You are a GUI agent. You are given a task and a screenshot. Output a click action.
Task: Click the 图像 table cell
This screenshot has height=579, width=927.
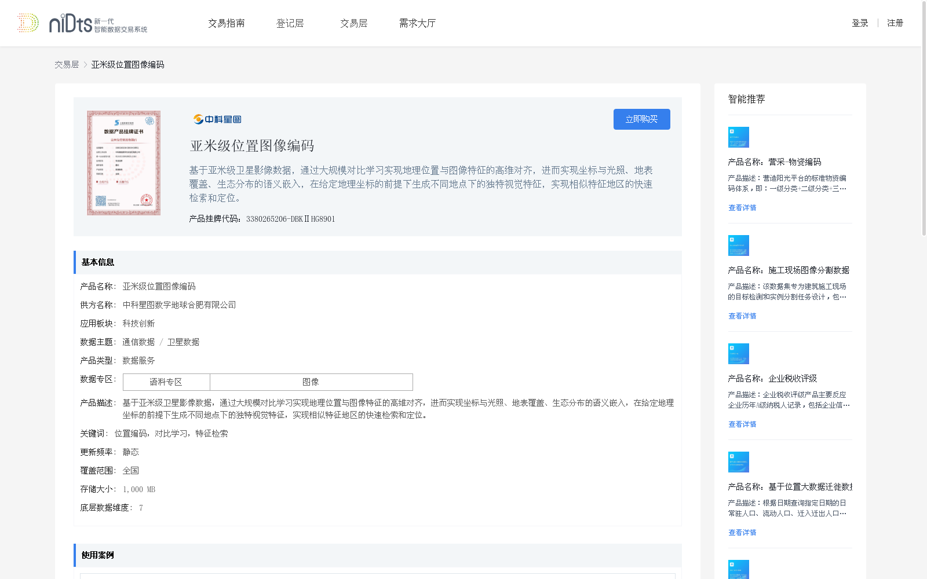point(311,382)
